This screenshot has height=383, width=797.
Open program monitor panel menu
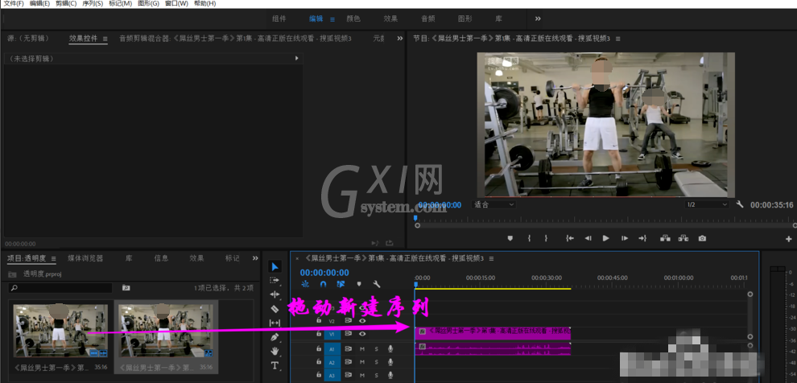coord(617,39)
